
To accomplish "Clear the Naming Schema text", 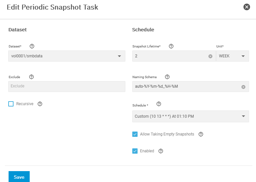I will coord(243,87).
